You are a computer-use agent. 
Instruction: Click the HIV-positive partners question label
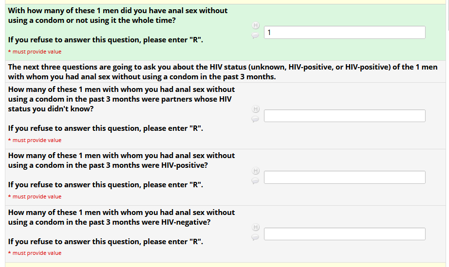pos(121,160)
